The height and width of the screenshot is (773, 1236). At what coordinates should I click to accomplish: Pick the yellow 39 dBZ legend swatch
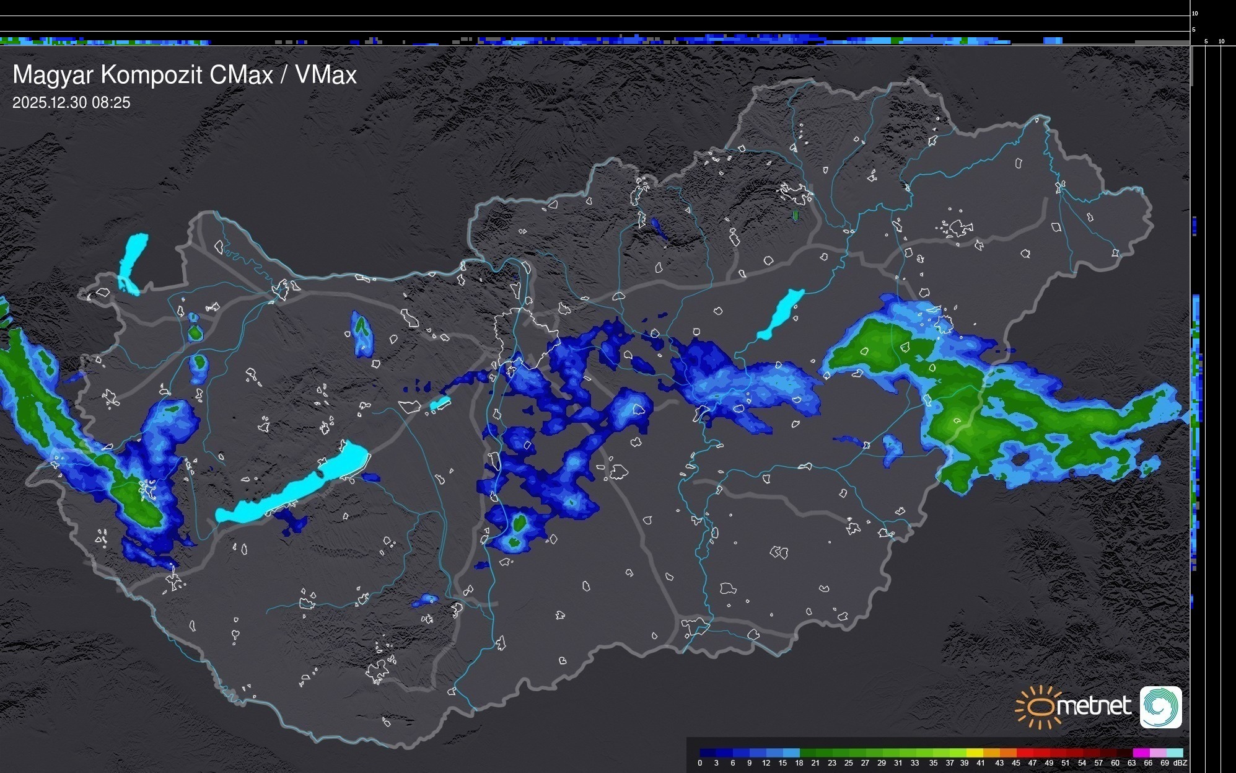point(975,753)
